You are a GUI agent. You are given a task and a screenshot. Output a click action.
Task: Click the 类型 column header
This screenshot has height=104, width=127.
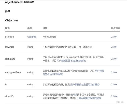tap(30, 28)
